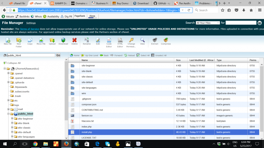Screen dimensions: 264x148
Task: Click Unselect All files
Action: point(159,55)
